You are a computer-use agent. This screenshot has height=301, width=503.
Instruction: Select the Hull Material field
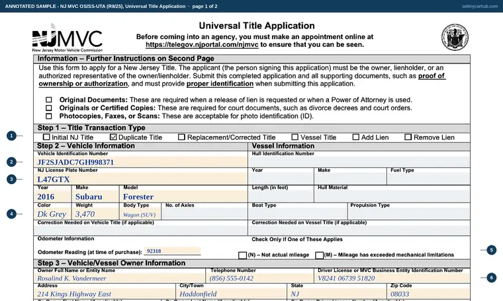coord(392,196)
